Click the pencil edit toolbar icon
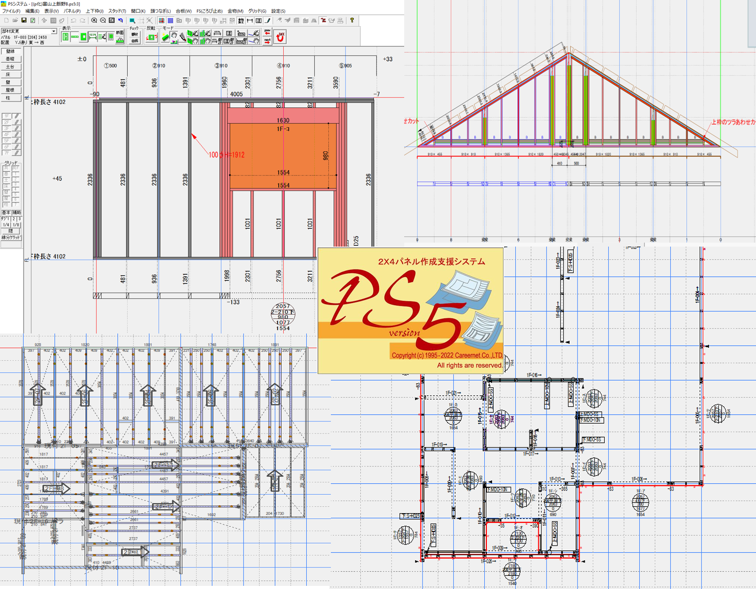The image size is (756, 589). point(266,20)
